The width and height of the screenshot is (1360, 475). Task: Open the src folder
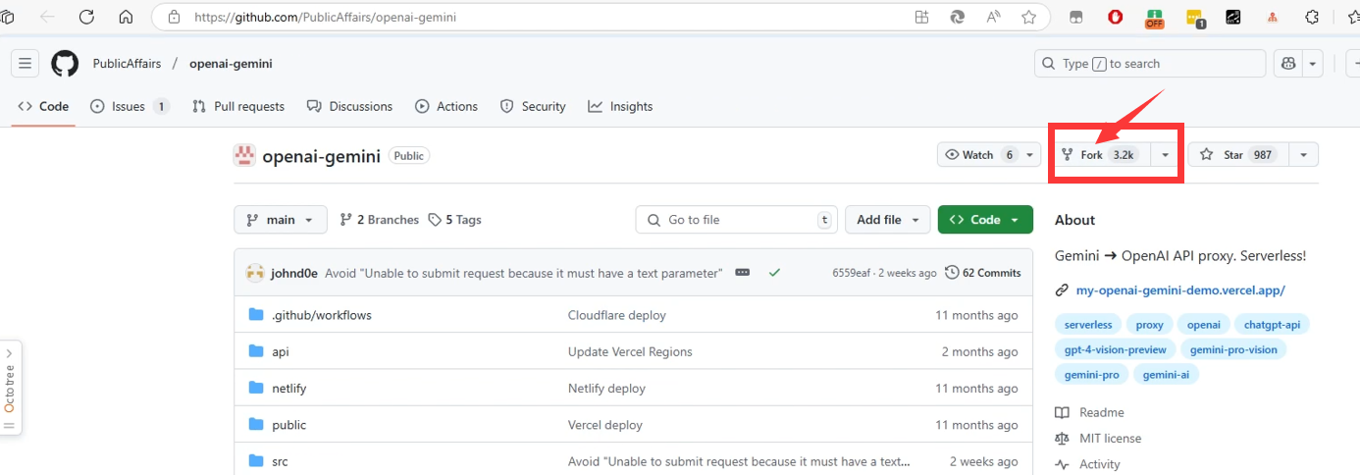click(280, 461)
